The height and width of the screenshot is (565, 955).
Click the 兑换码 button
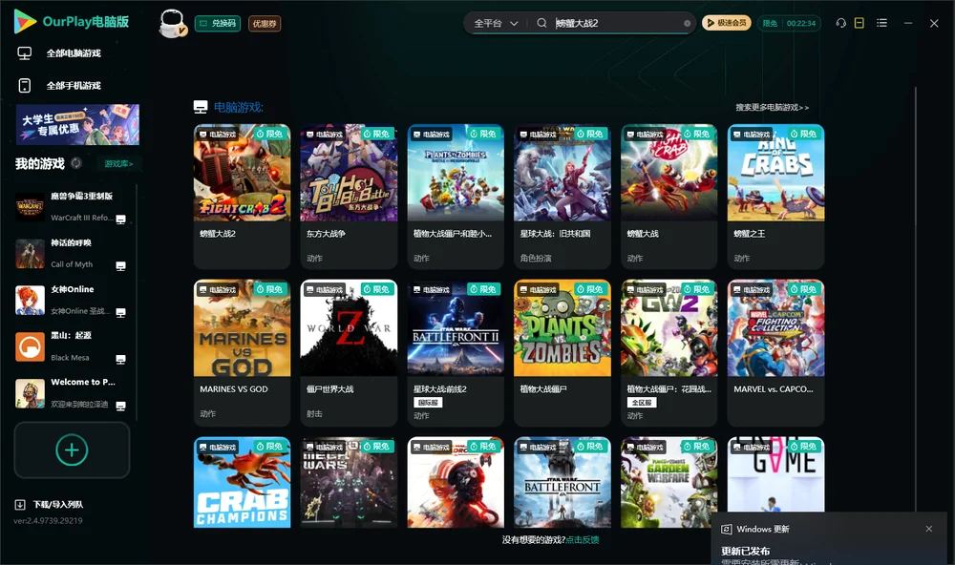[218, 24]
